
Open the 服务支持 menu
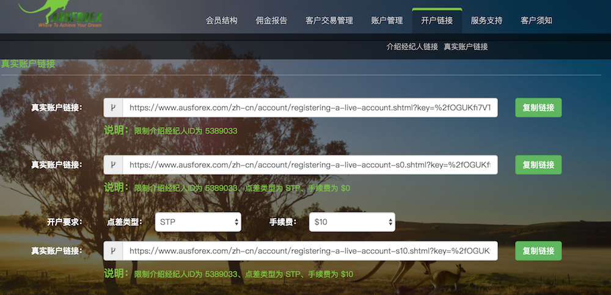tap(486, 21)
